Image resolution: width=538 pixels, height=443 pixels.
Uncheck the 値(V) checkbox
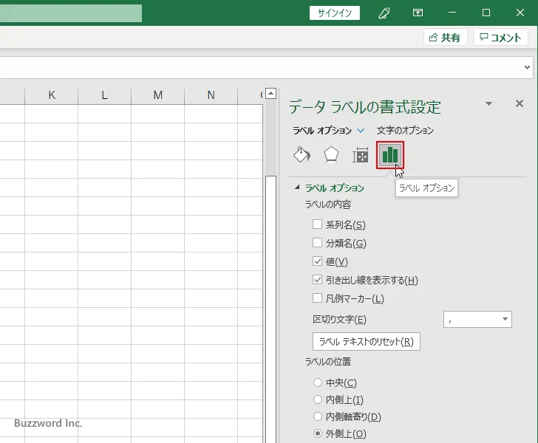(317, 261)
